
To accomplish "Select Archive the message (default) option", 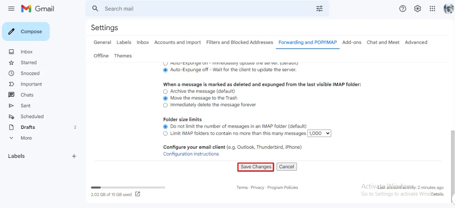I will pos(166,91).
